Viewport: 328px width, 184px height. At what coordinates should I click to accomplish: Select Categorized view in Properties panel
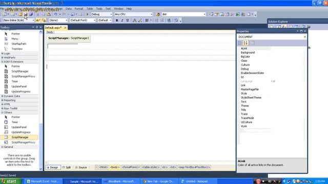[x=240, y=43]
